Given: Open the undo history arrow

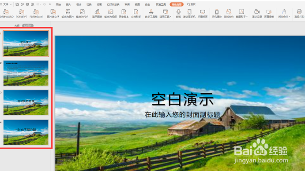Looking at the screenshot, I should tap(41, 4).
